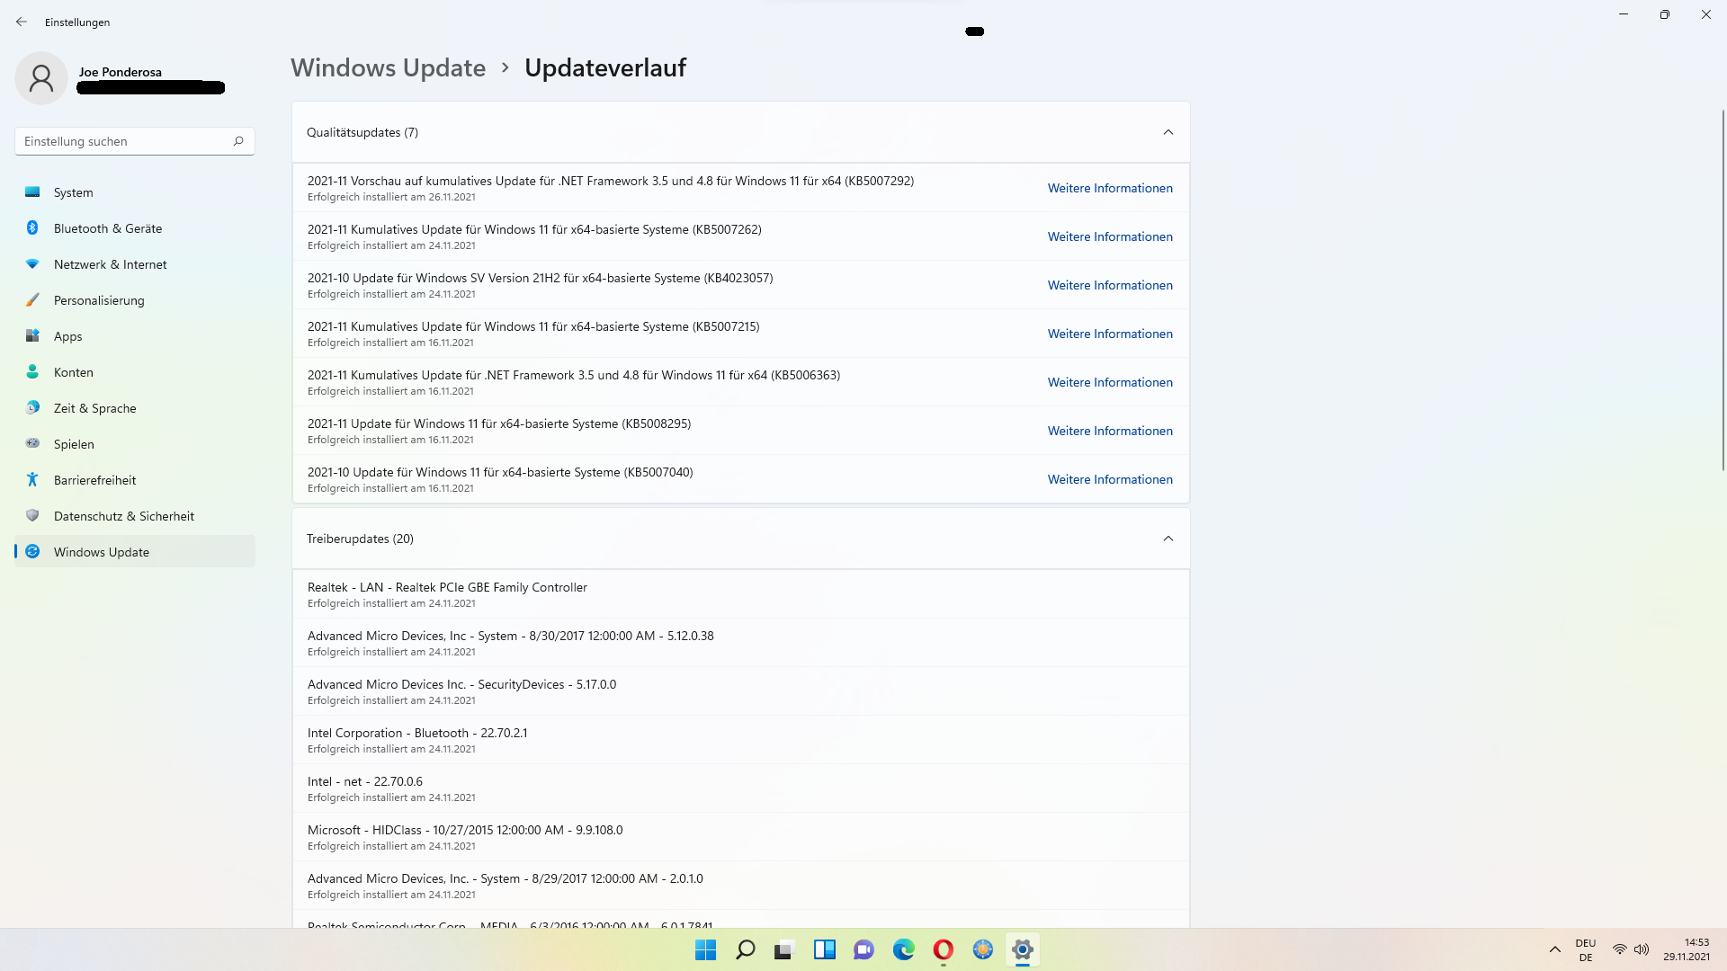The image size is (1727, 971).
Task: Open Microsoft Edge from the taskbar
Action: pyautogui.click(x=903, y=949)
